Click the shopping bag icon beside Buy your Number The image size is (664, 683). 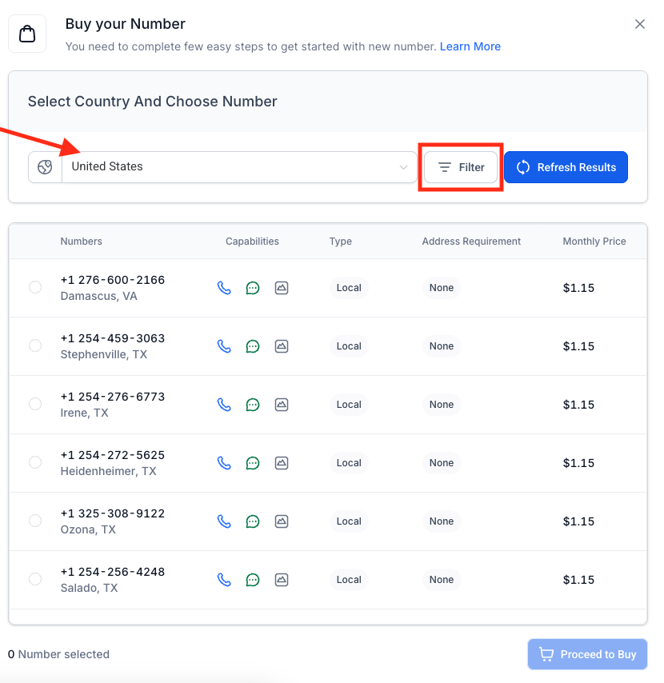27,34
